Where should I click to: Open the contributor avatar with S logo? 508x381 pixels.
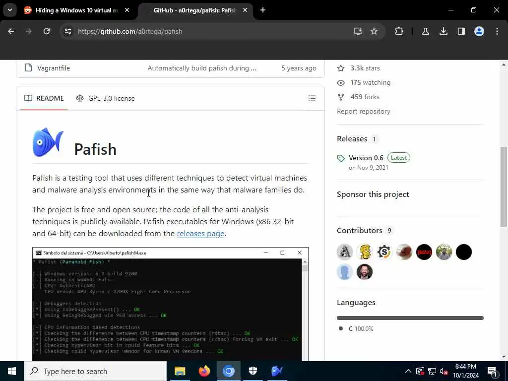pyautogui.click(x=384, y=252)
